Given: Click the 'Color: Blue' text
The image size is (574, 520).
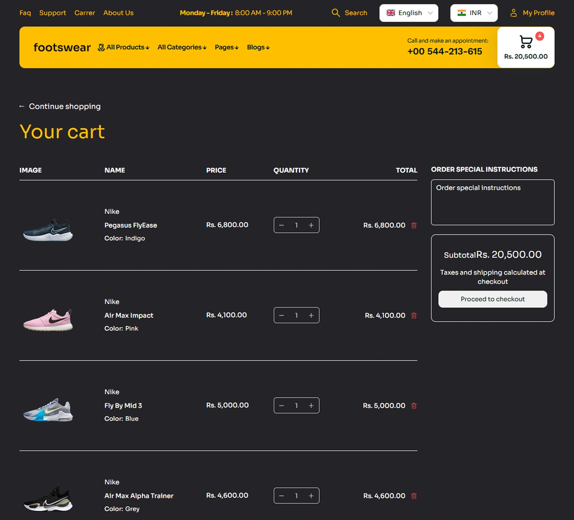Looking at the screenshot, I should pos(121,419).
